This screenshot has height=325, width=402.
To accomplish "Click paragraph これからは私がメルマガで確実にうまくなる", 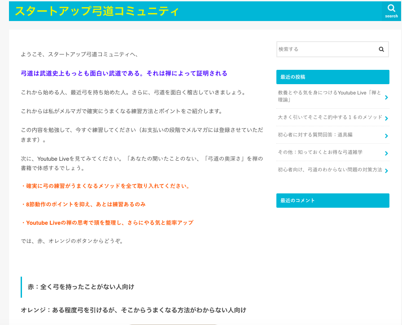I will click(122, 111).
